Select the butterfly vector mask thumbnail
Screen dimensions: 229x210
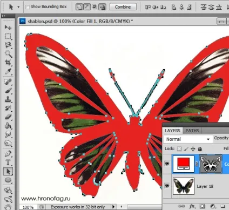[x=211, y=164]
